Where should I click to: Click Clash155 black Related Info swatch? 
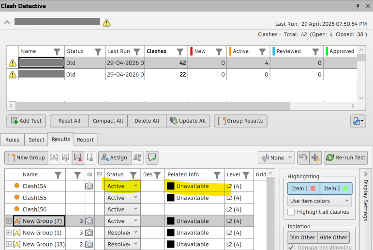pos(171,198)
